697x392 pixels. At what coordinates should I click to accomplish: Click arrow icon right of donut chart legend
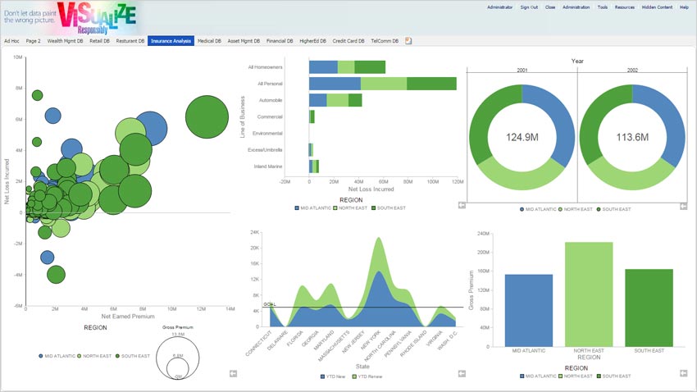682,205
